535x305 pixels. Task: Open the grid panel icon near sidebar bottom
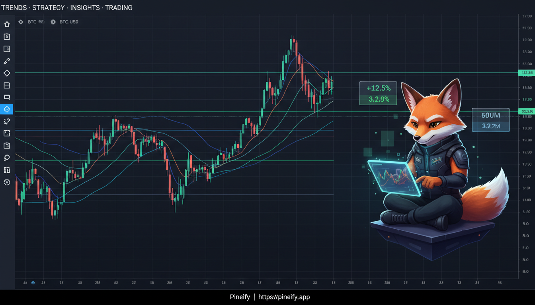pyautogui.click(x=6, y=170)
